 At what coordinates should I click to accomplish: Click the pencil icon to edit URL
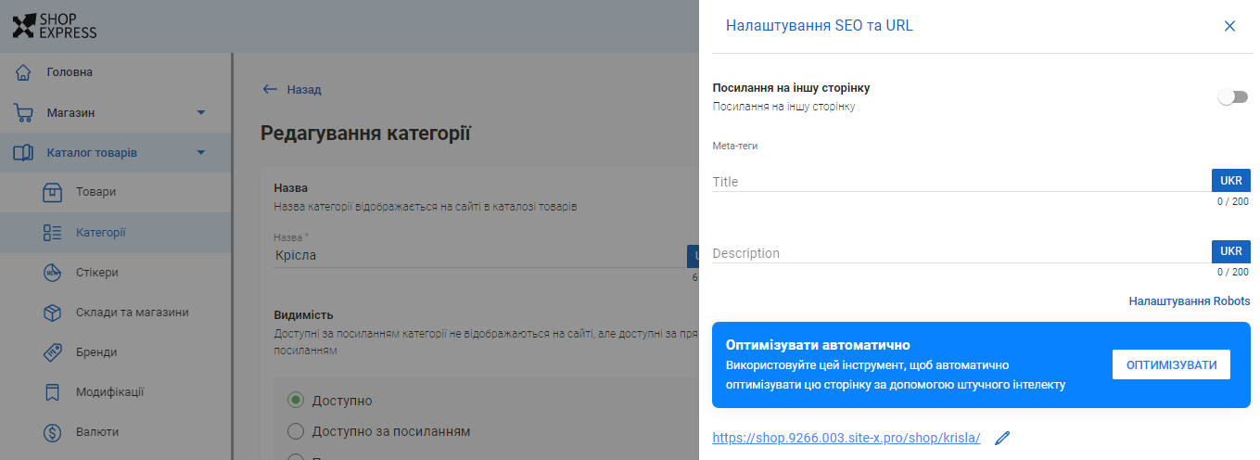(1001, 438)
